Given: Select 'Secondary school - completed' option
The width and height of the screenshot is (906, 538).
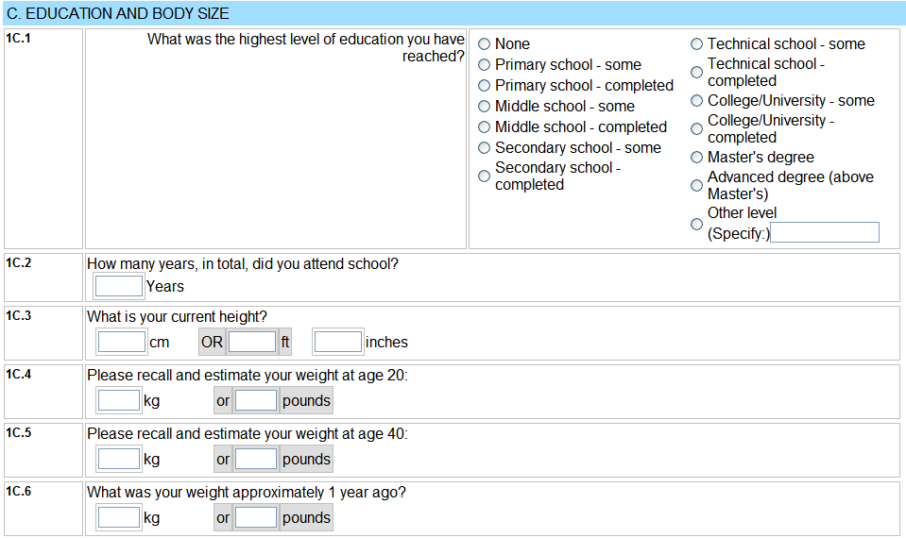Looking at the screenshot, I should tap(484, 177).
